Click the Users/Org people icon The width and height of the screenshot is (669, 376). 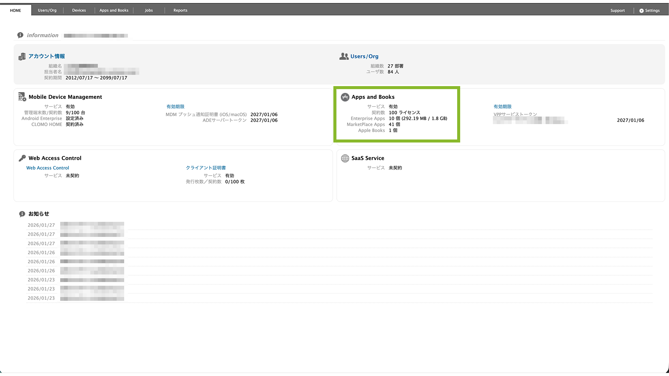coord(344,56)
